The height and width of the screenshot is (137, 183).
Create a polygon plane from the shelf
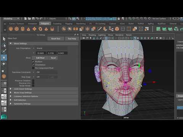[x=34, y=29]
